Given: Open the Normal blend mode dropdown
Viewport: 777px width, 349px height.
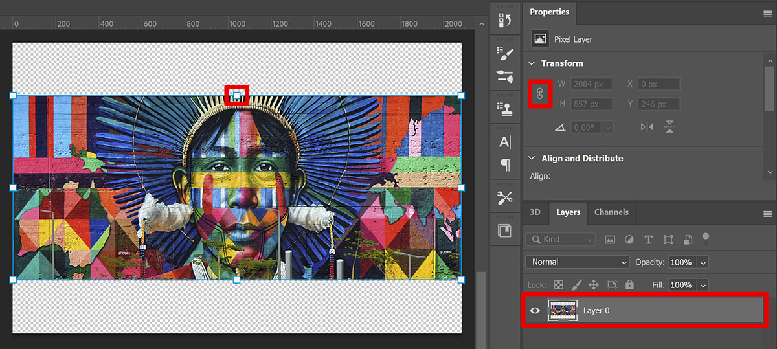Looking at the screenshot, I should (578, 262).
